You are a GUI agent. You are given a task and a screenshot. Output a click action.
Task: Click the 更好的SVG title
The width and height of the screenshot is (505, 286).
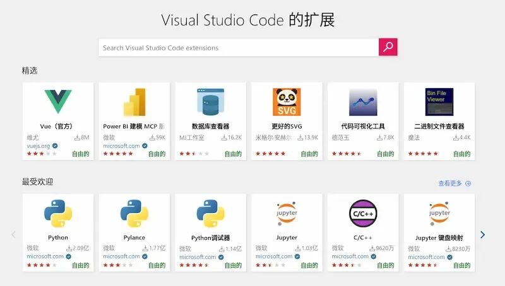pos(287,126)
